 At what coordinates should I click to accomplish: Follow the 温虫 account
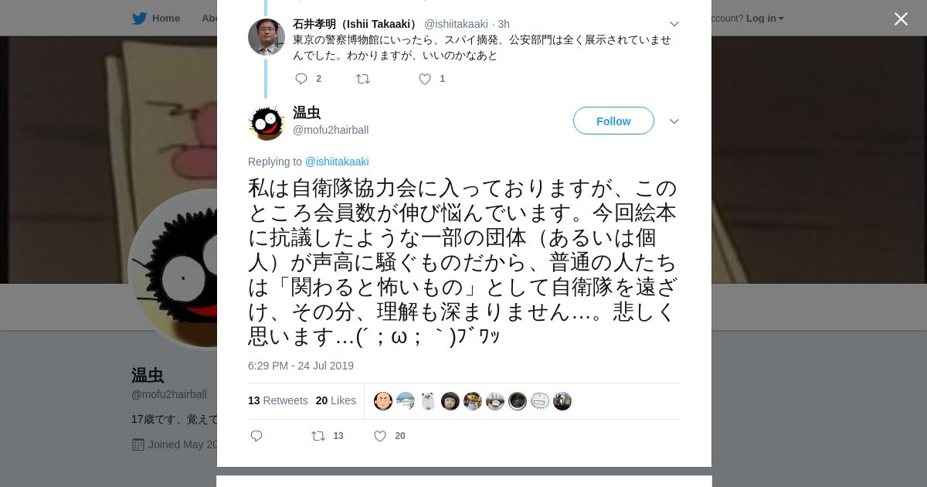coord(613,121)
